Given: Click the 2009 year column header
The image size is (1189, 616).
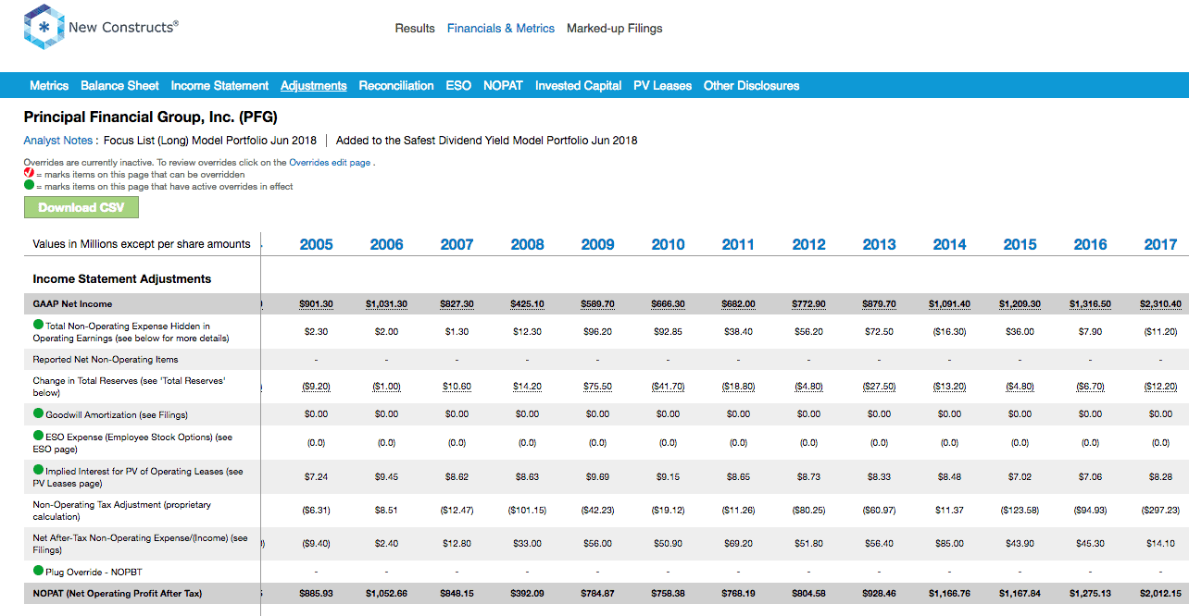Looking at the screenshot, I should (x=597, y=244).
